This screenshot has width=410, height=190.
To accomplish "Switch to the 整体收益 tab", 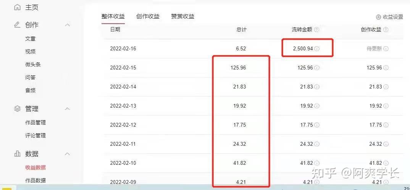I will click(113, 16).
